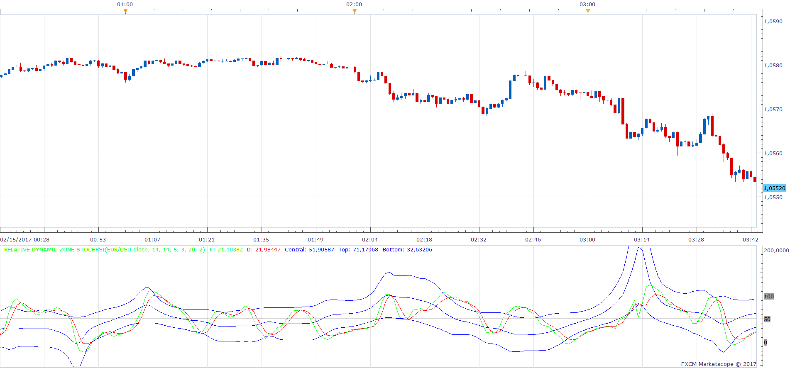790x368 pixels.
Task: Click the 01:49 time axis label
Action: [x=316, y=239]
